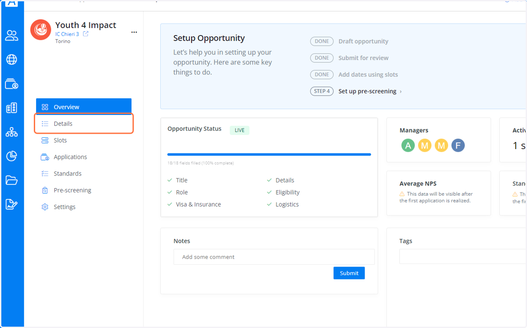Image resolution: width=527 pixels, height=328 pixels.
Task: Click the STEP 4 badge
Action: pyautogui.click(x=322, y=91)
